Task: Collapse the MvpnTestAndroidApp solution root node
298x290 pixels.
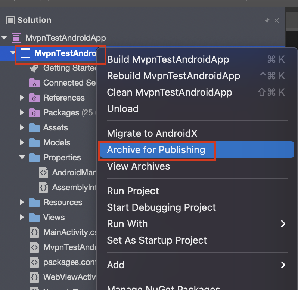Action: point(4,38)
